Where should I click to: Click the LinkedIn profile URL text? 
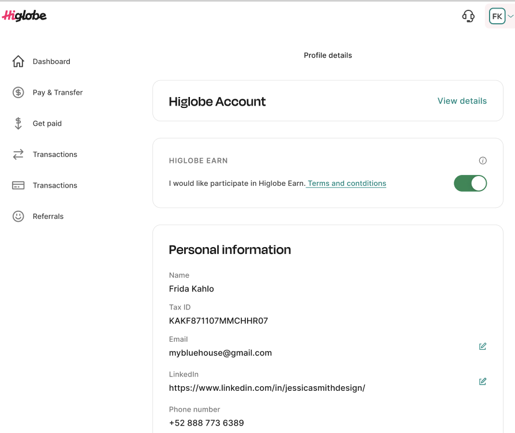click(x=267, y=388)
